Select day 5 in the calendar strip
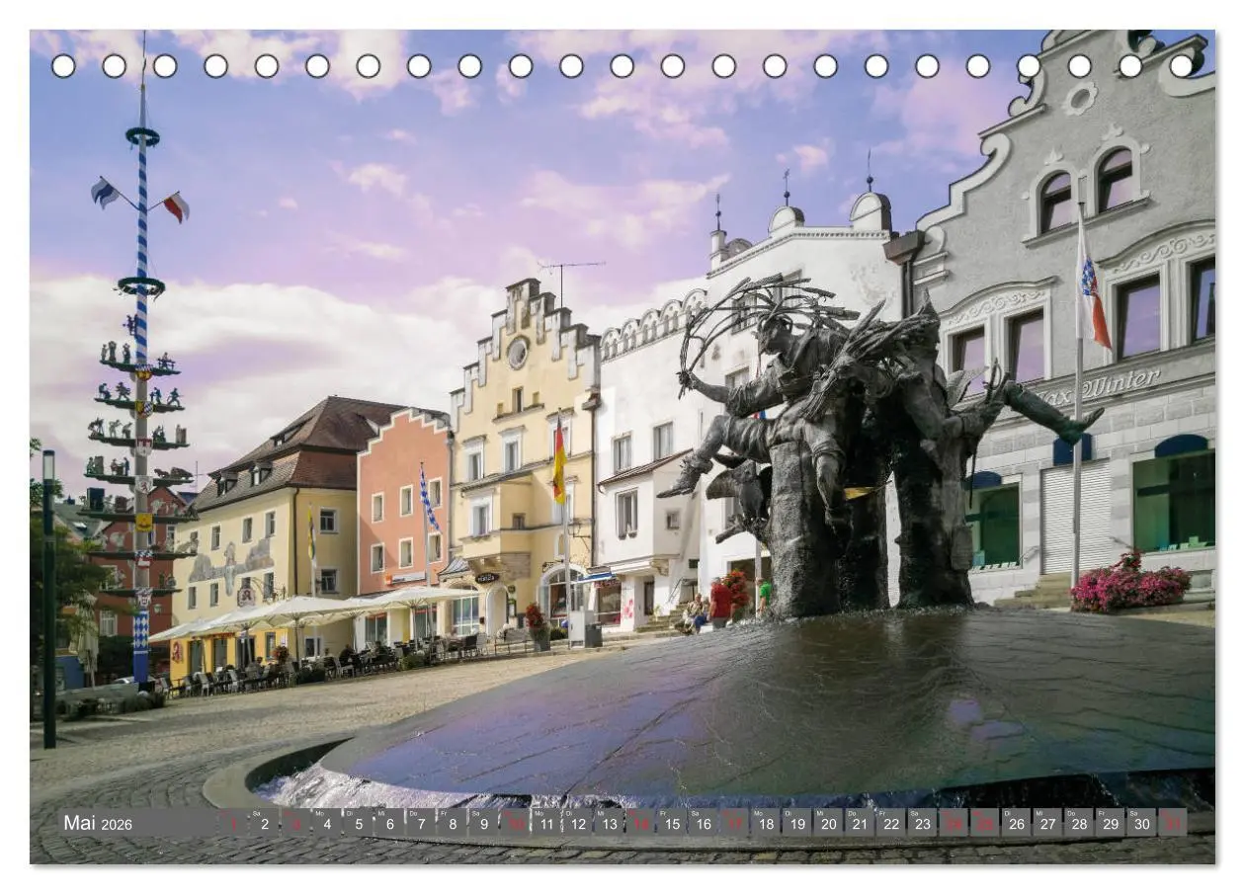The height and width of the screenshot is (894, 1245). coord(358,822)
